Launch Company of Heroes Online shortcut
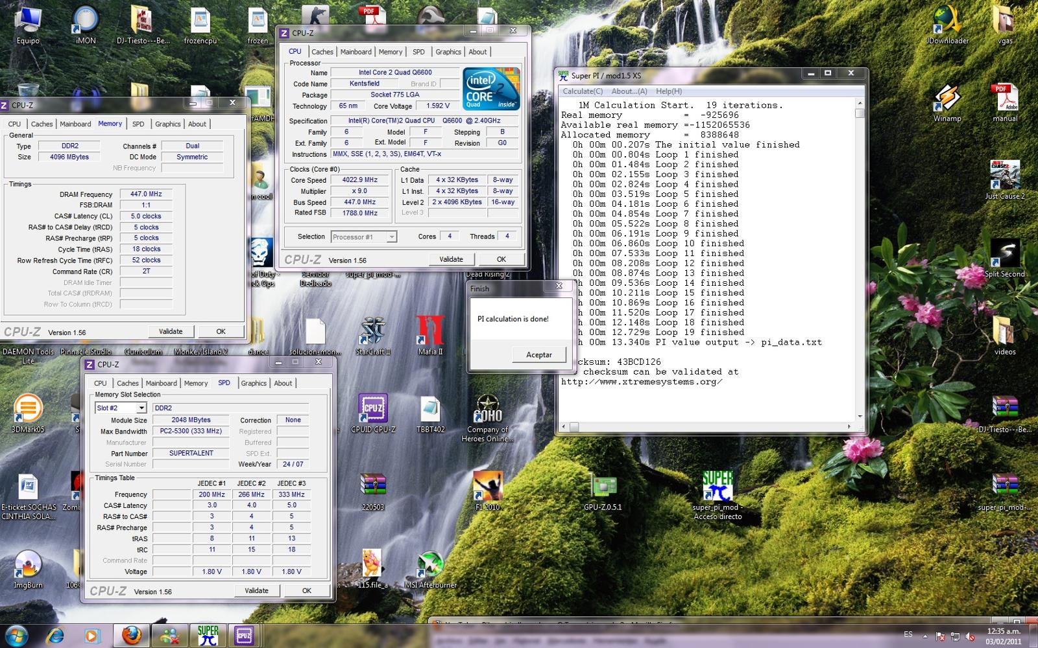The width and height of the screenshot is (1038, 648). coord(488,418)
